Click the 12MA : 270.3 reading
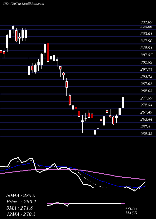 [x=21, y=214]
